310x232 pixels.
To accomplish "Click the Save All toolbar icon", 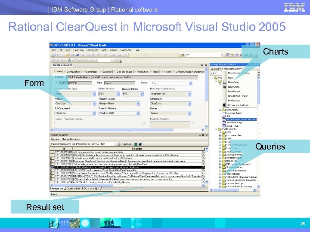I will point(77,55).
